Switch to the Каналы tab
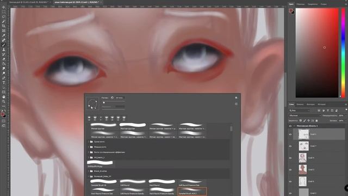The height and width of the screenshot is (196, 348). (x=300, y=104)
